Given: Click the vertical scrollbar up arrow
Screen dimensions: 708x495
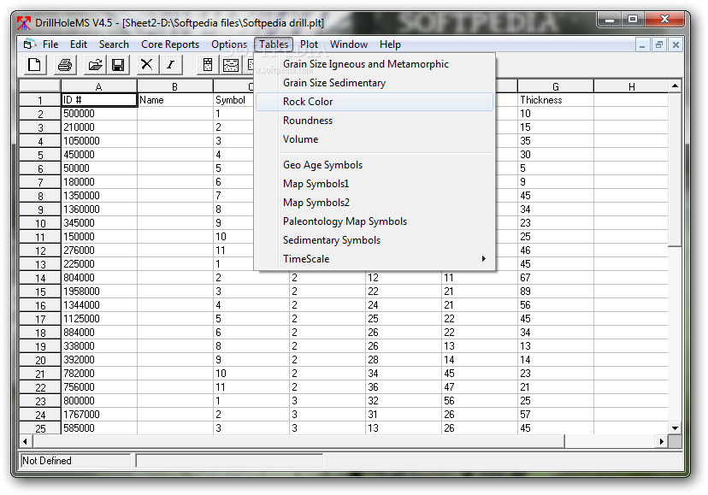Looking at the screenshot, I should pos(675,86).
